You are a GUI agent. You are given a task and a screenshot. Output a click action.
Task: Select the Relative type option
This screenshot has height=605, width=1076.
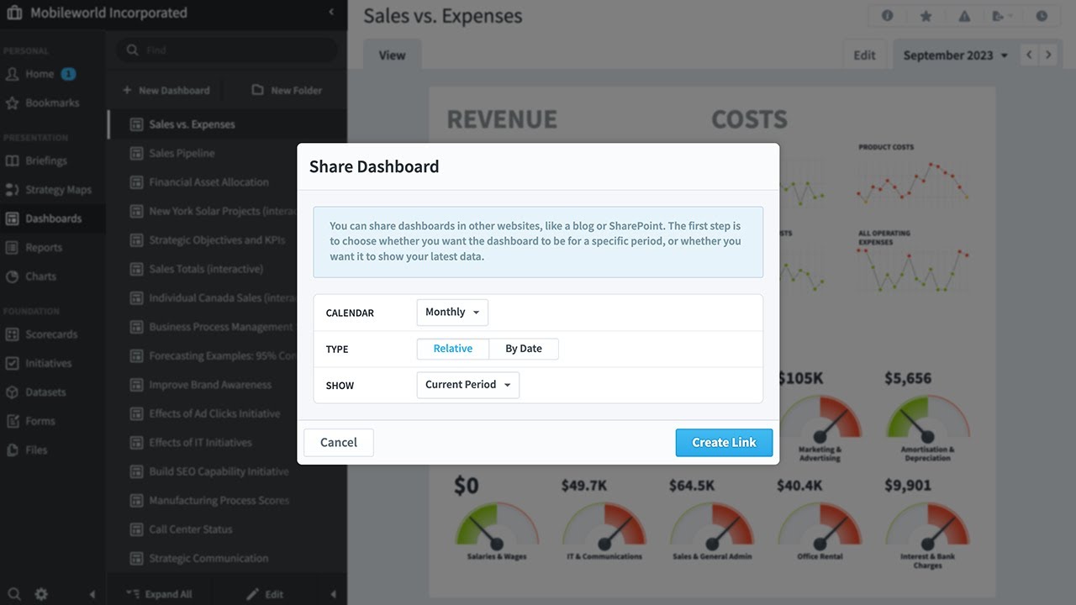453,349
